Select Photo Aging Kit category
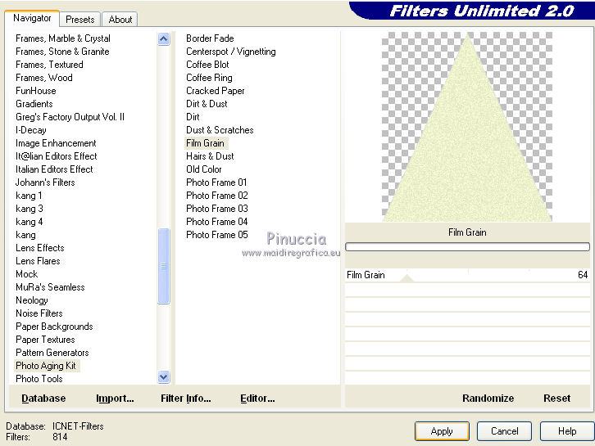Screen dimensions: 595x446 (x=46, y=366)
